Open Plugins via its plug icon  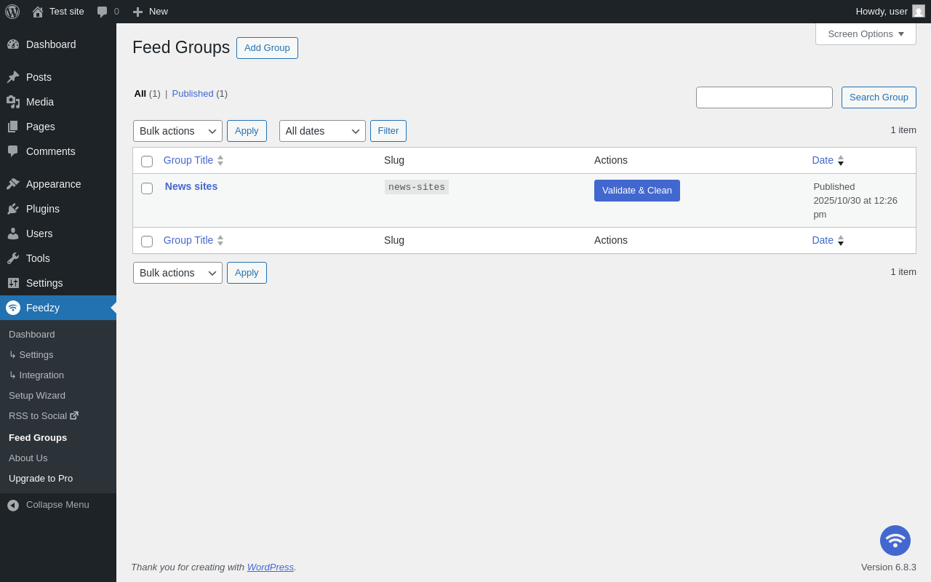pos(13,209)
